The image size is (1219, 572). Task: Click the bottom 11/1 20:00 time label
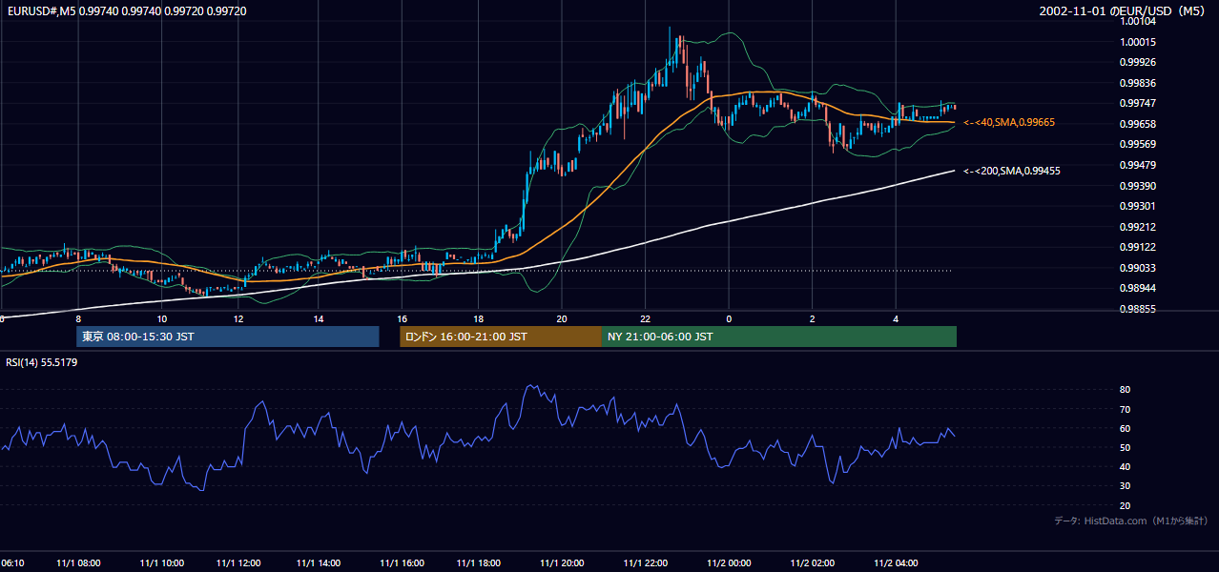pyautogui.click(x=562, y=563)
